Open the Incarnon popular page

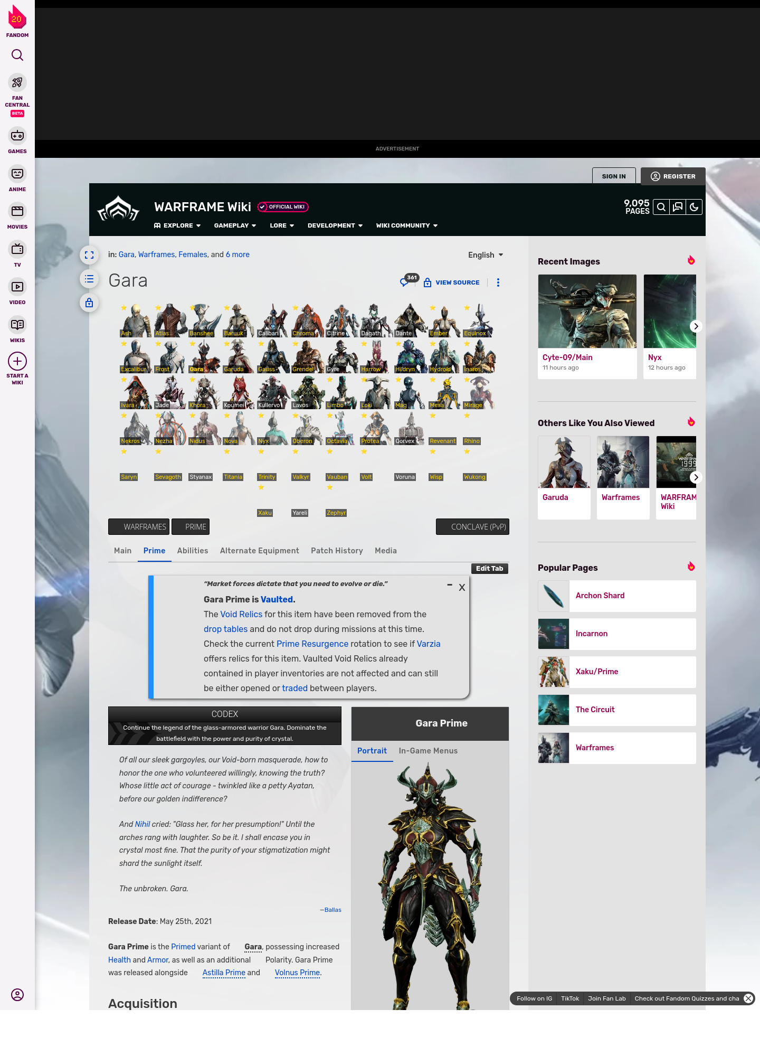point(617,634)
